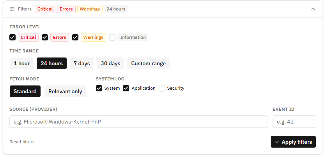Click the Apply filters button
Screen dimensions: 328x155
[293, 142]
